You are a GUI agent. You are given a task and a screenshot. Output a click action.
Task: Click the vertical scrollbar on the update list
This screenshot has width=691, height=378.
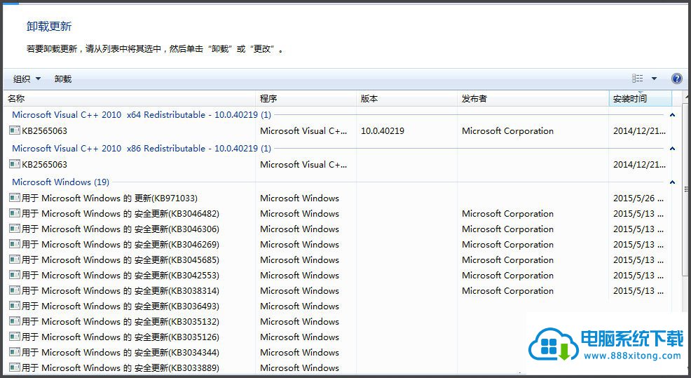tap(685, 189)
